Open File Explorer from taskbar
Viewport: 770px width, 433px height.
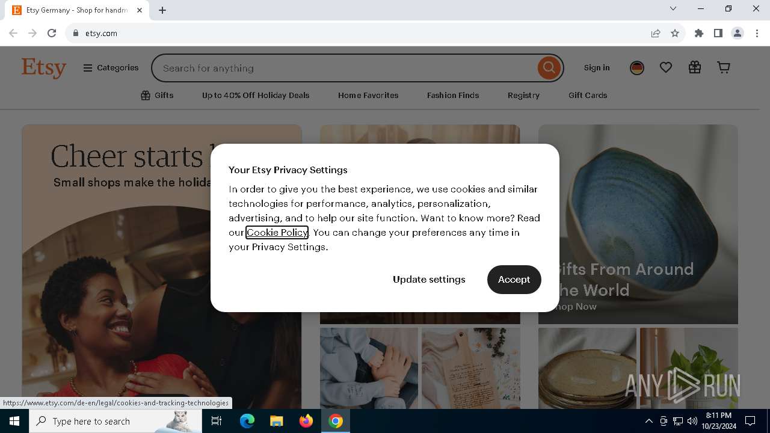pos(276,421)
